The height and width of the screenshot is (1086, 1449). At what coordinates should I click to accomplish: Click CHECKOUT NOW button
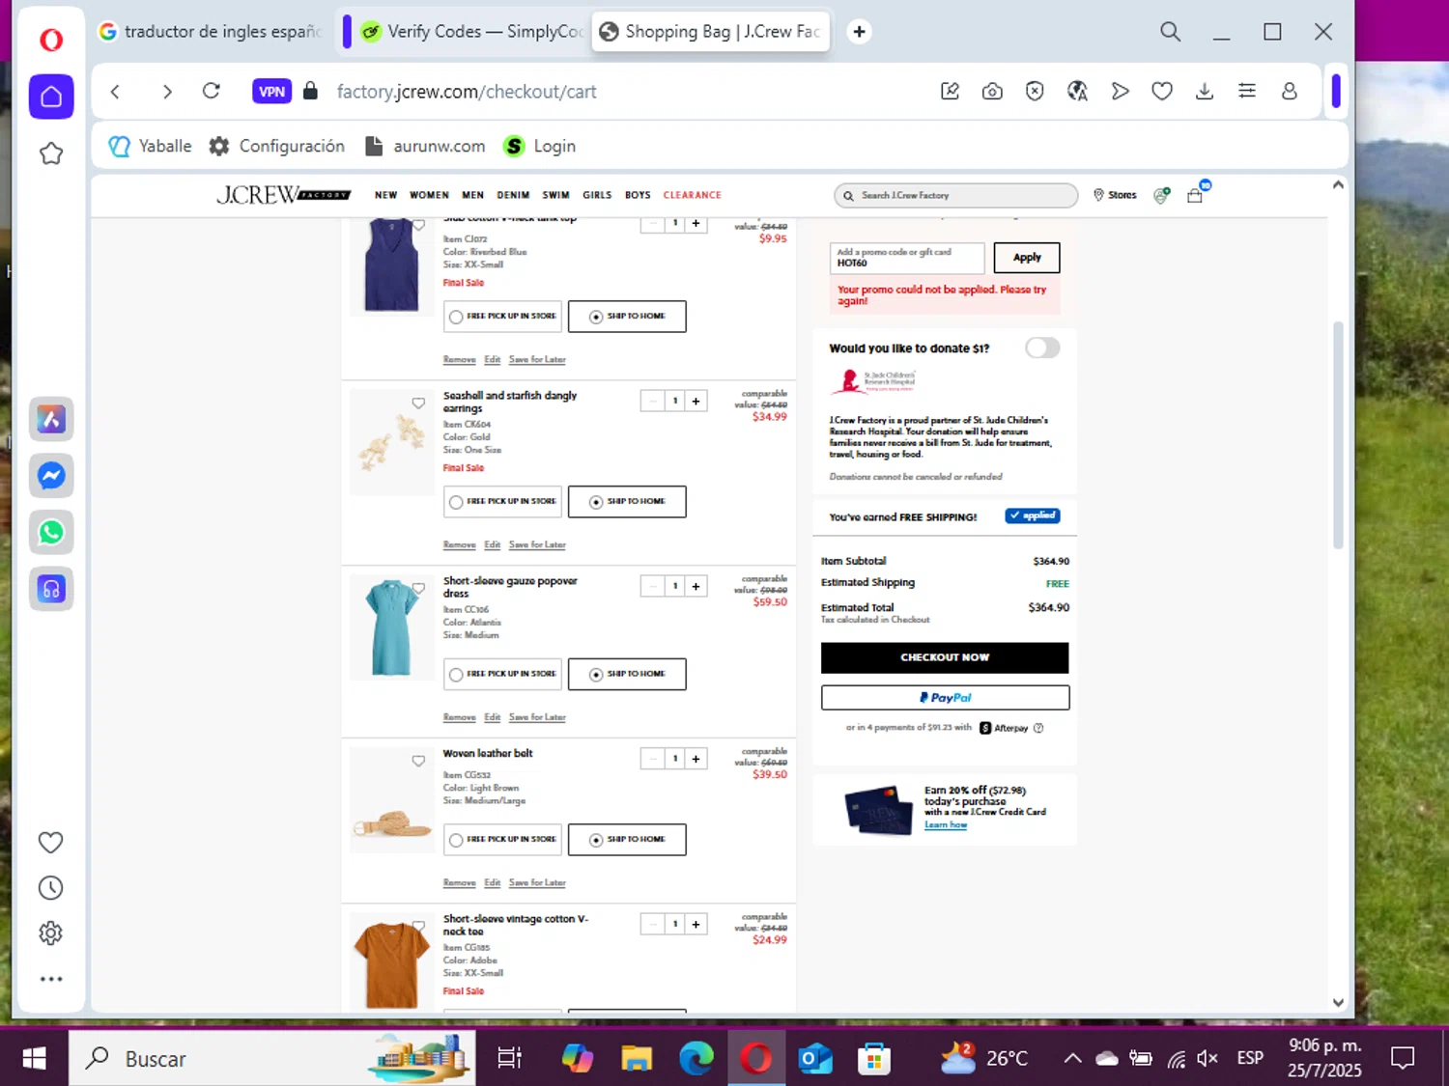(x=945, y=657)
